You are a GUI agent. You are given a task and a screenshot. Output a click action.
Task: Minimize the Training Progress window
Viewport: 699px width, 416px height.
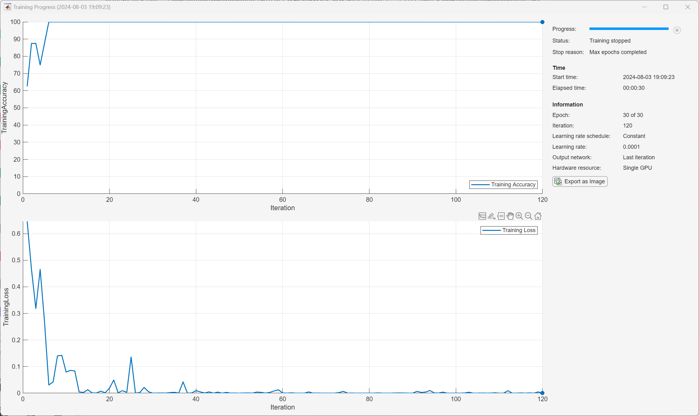coord(644,7)
